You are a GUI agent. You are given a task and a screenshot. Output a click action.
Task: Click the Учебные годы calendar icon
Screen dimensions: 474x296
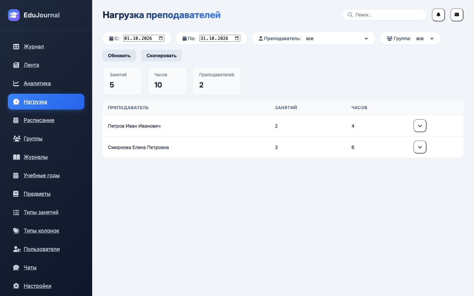(16, 175)
